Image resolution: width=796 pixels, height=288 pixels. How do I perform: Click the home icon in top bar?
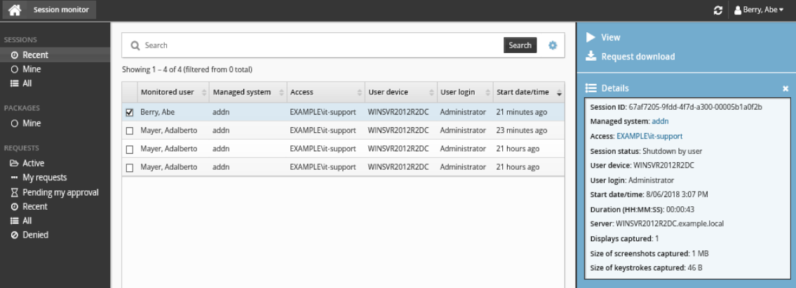14,10
